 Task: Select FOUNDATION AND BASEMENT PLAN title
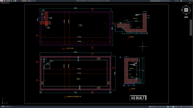pyautogui.click(x=74, y=97)
